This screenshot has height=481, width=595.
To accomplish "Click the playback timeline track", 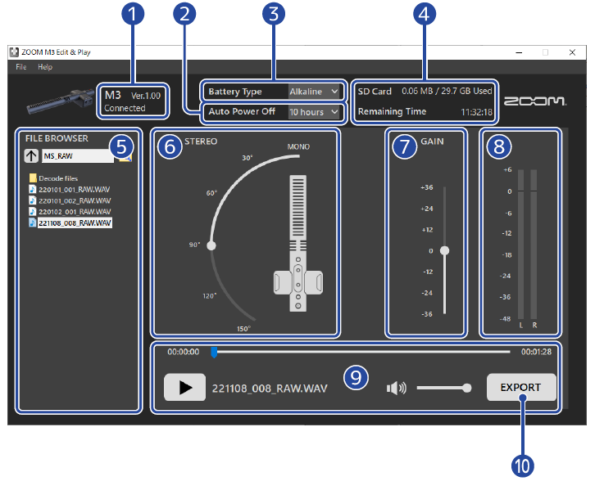I will pos(362,352).
